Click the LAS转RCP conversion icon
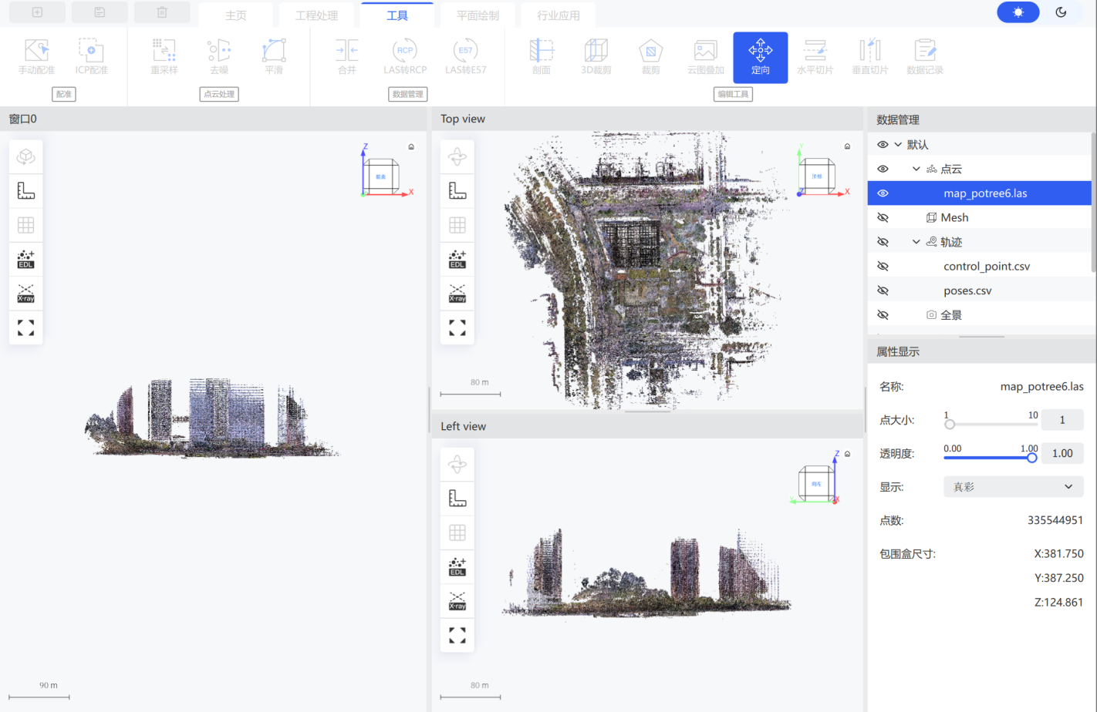This screenshot has width=1097, height=712. click(405, 57)
